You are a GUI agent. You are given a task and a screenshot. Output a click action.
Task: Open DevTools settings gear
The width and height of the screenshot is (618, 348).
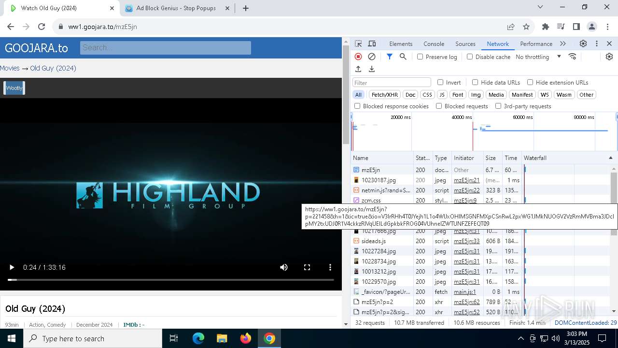(x=583, y=43)
